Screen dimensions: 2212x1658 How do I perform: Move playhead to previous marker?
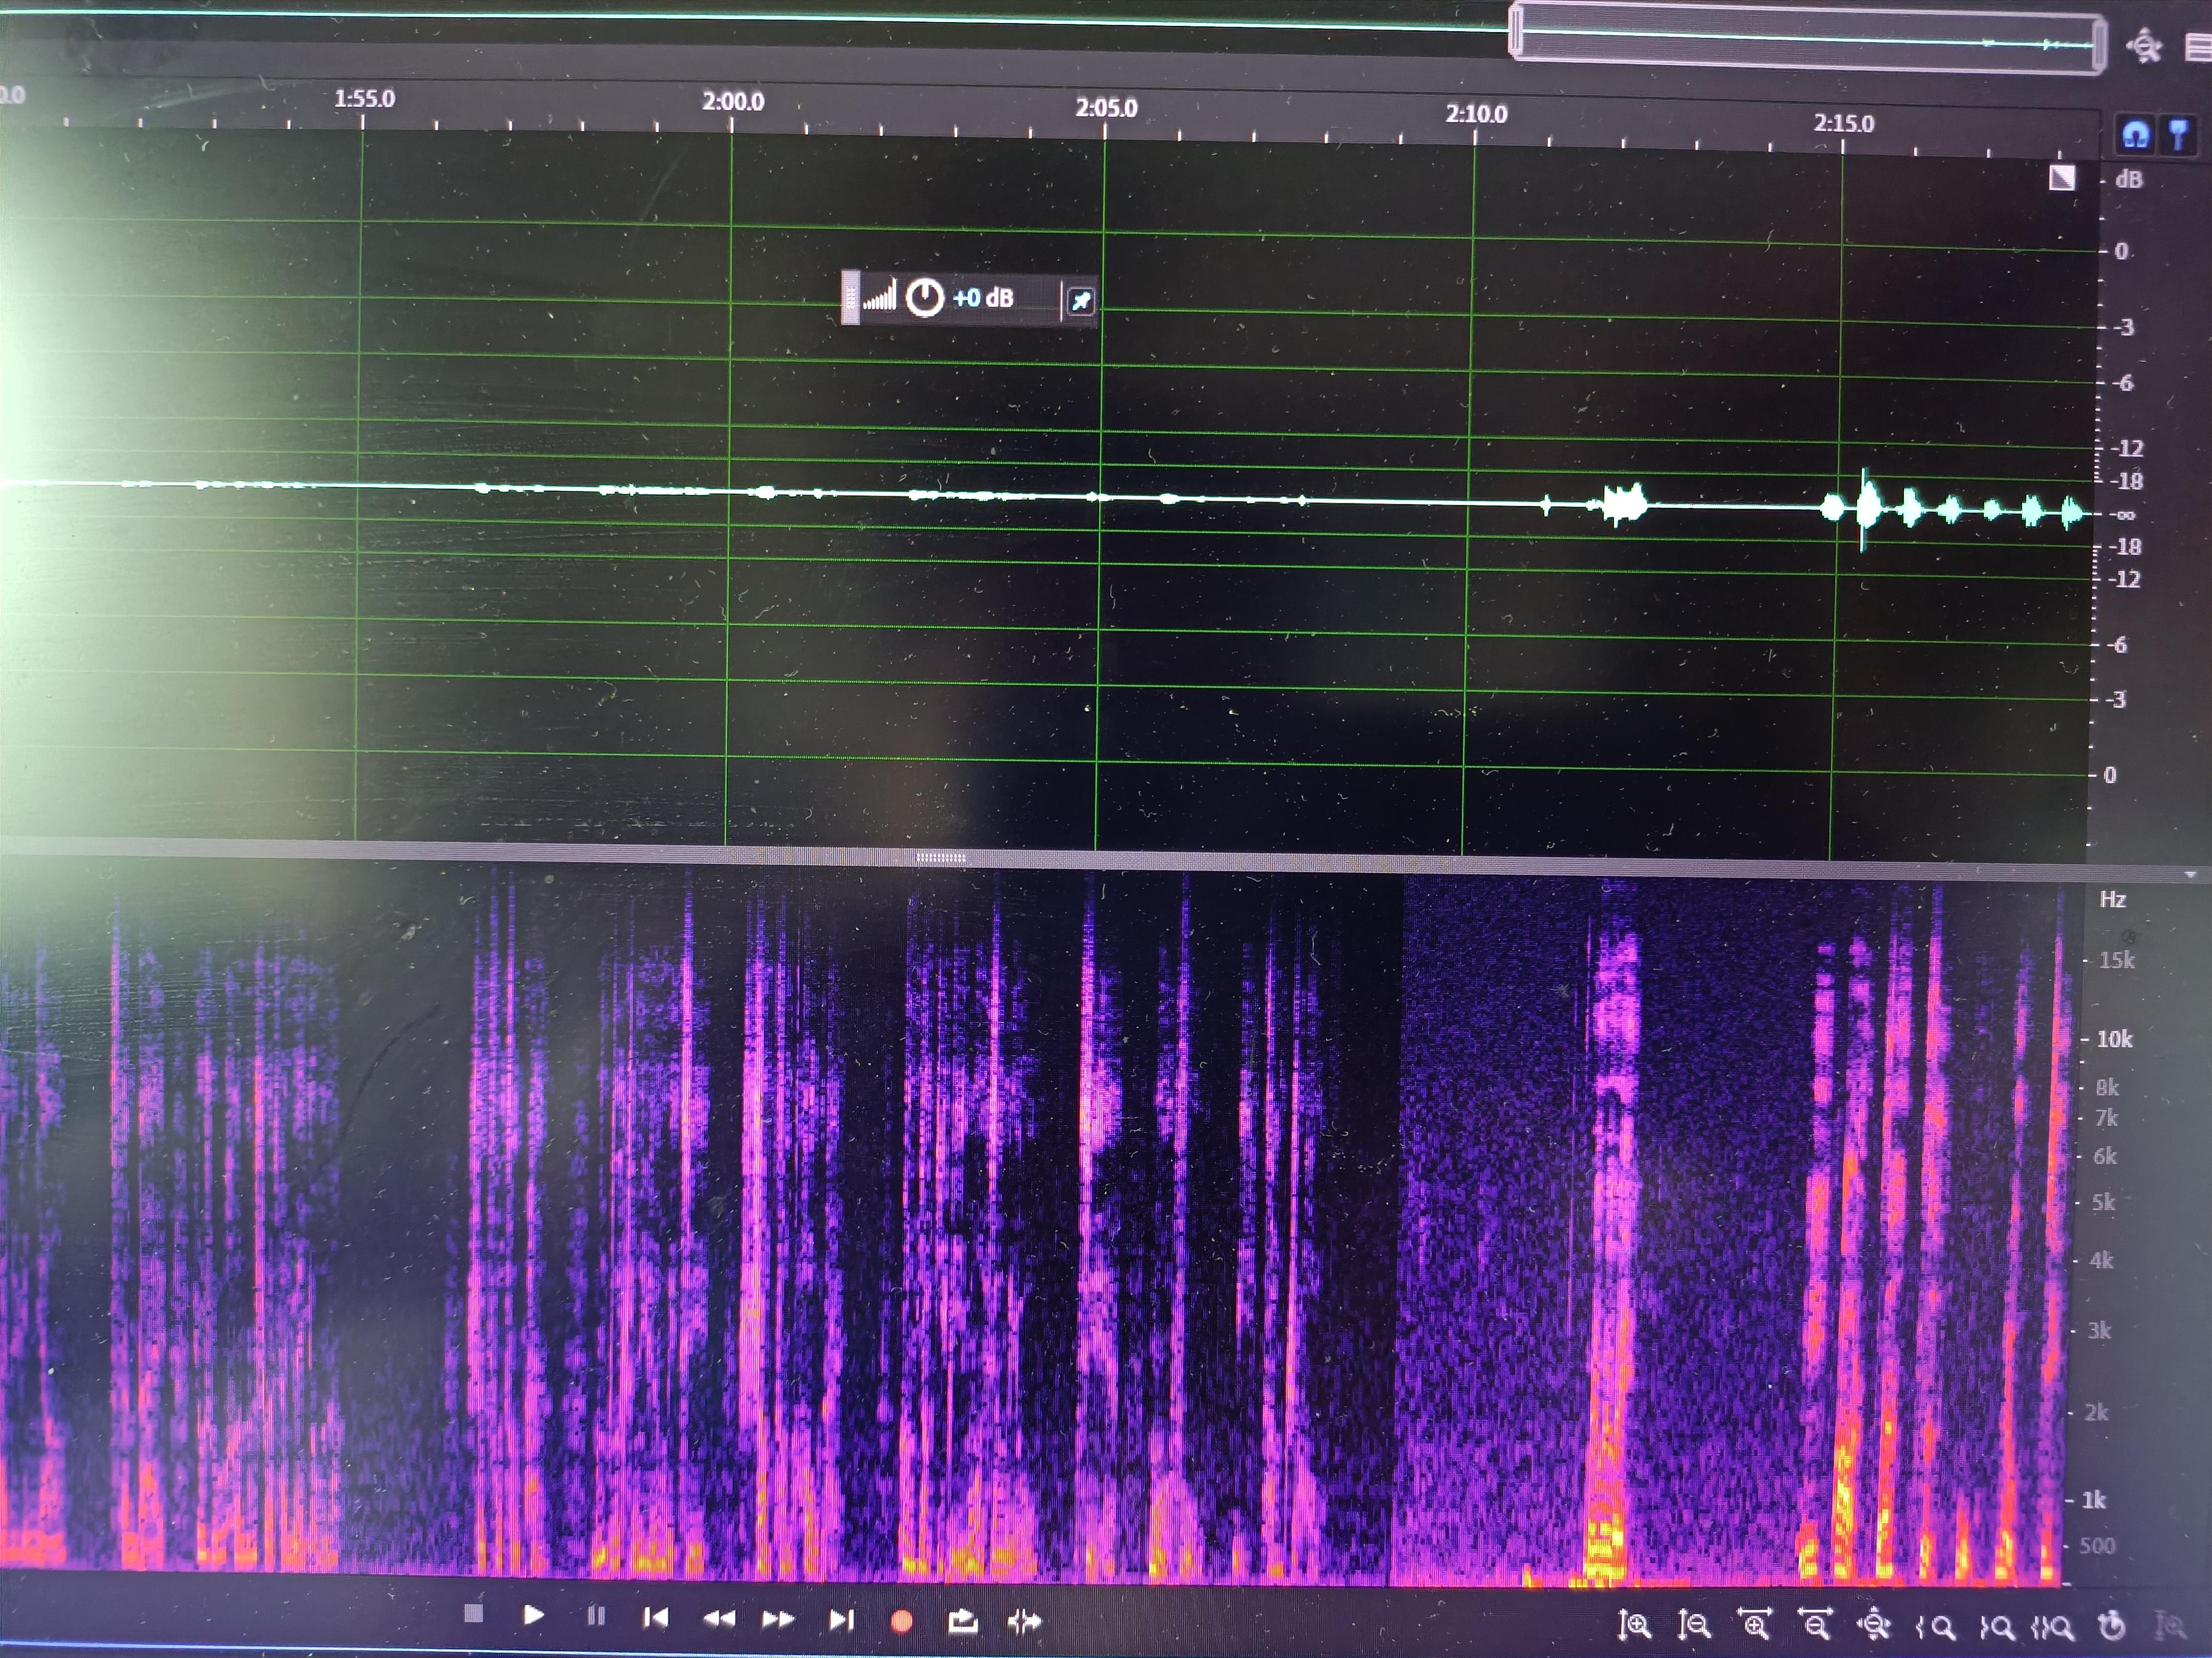[656, 1617]
